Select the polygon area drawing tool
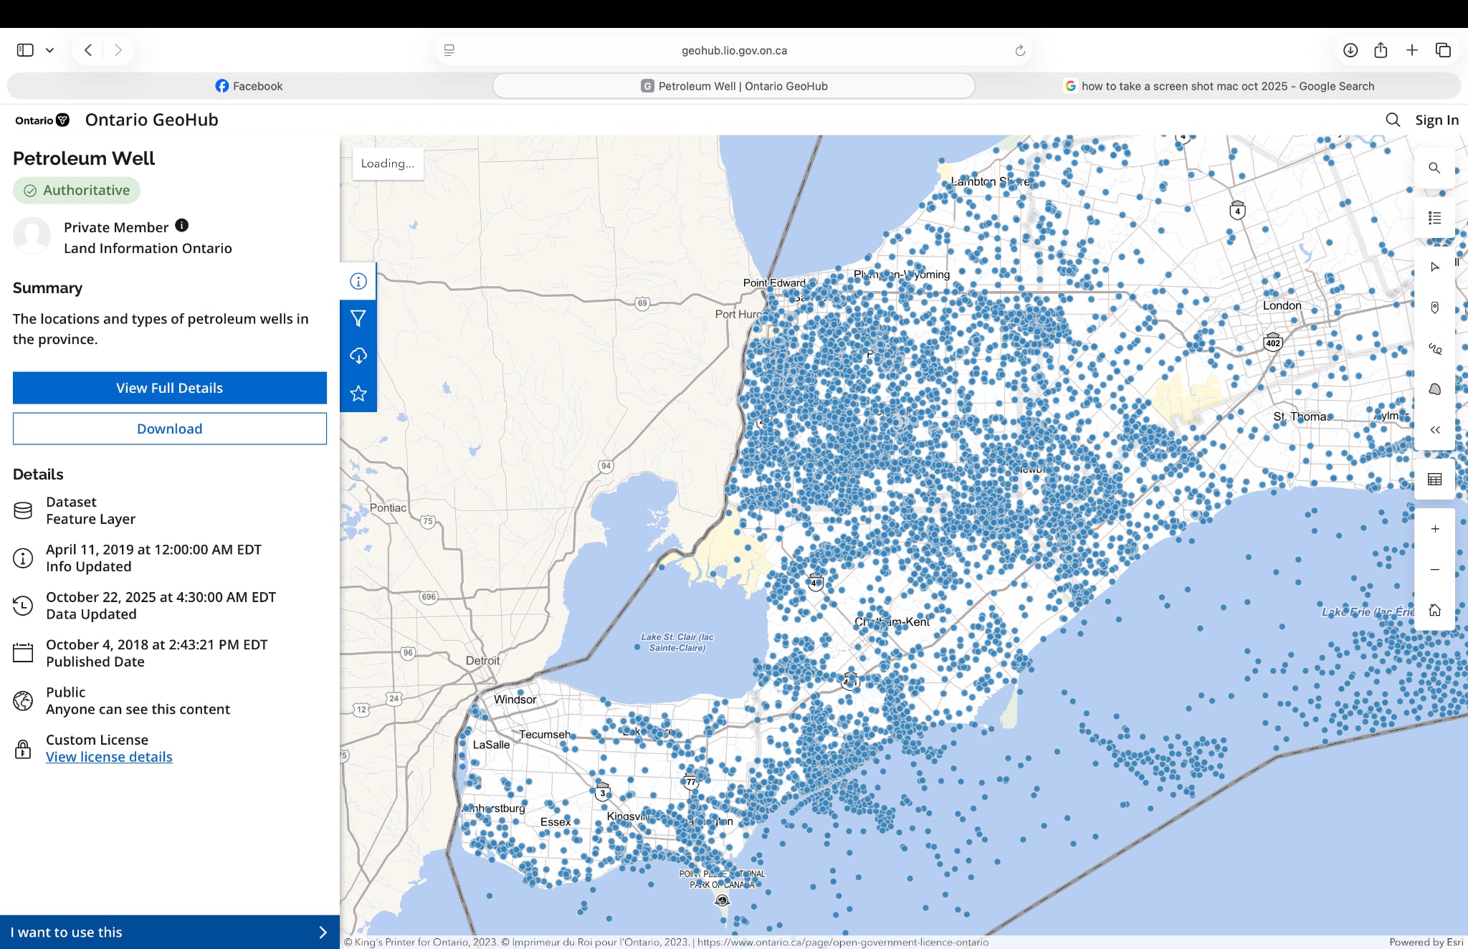The width and height of the screenshot is (1468, 949). (1434, 389)
